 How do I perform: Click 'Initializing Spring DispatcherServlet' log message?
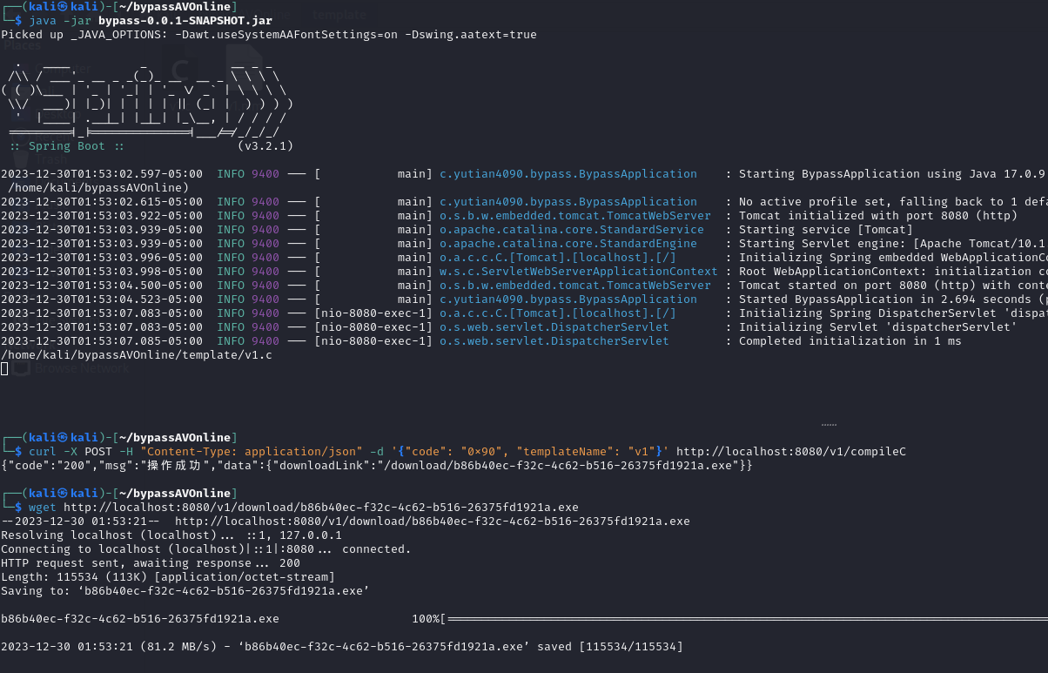coord(893,313)
